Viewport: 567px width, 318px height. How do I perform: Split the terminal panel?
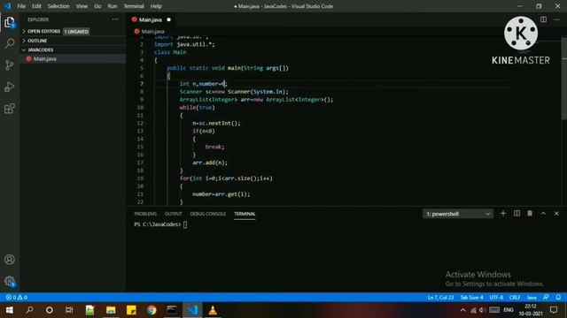(x=517, y=214)
